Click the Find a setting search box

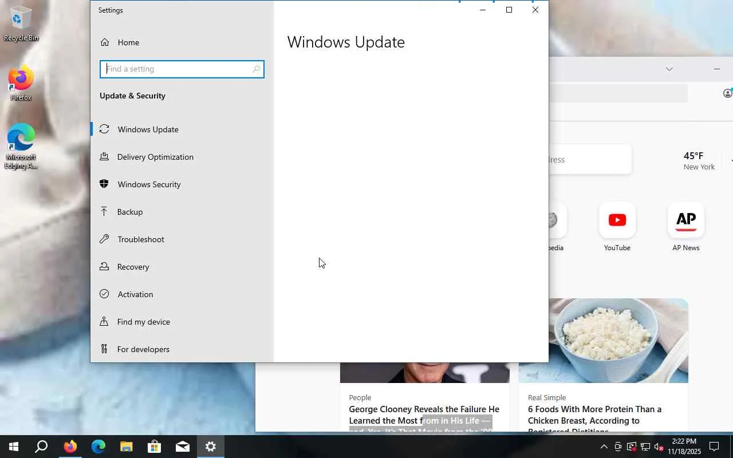tap(182, 69)
